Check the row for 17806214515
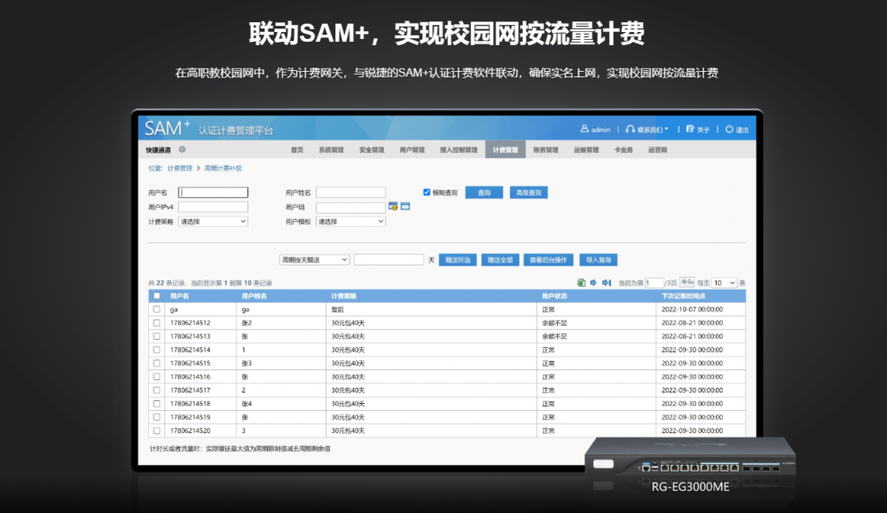887x513 pixels. click(157, 364)
